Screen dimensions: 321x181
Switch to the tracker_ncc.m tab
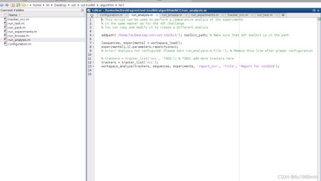click(x=238, y=15)
